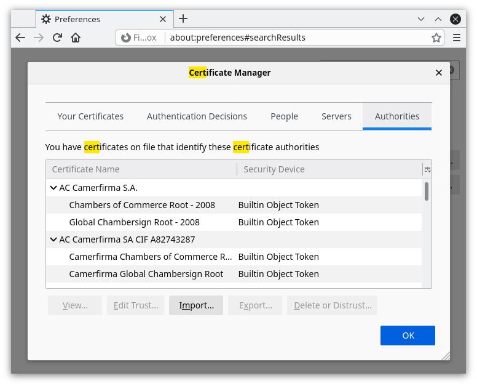
Task: Click the forward navigation arrow
Action: pos(39,38)
